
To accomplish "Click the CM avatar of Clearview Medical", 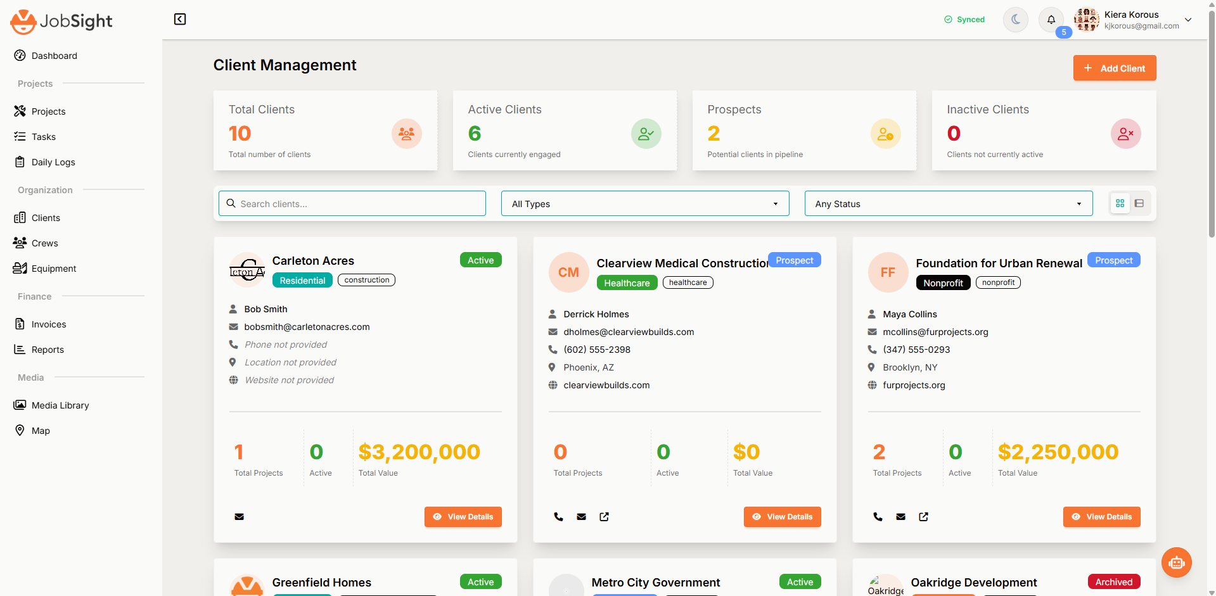I will [568, 272].
